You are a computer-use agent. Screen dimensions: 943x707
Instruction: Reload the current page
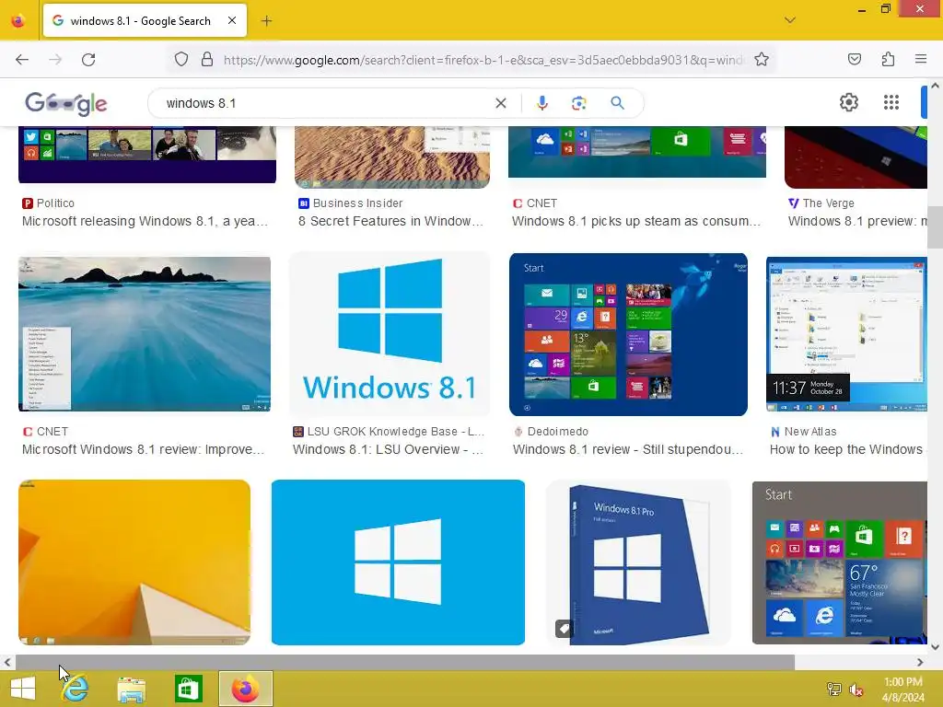tap(88, 60)
